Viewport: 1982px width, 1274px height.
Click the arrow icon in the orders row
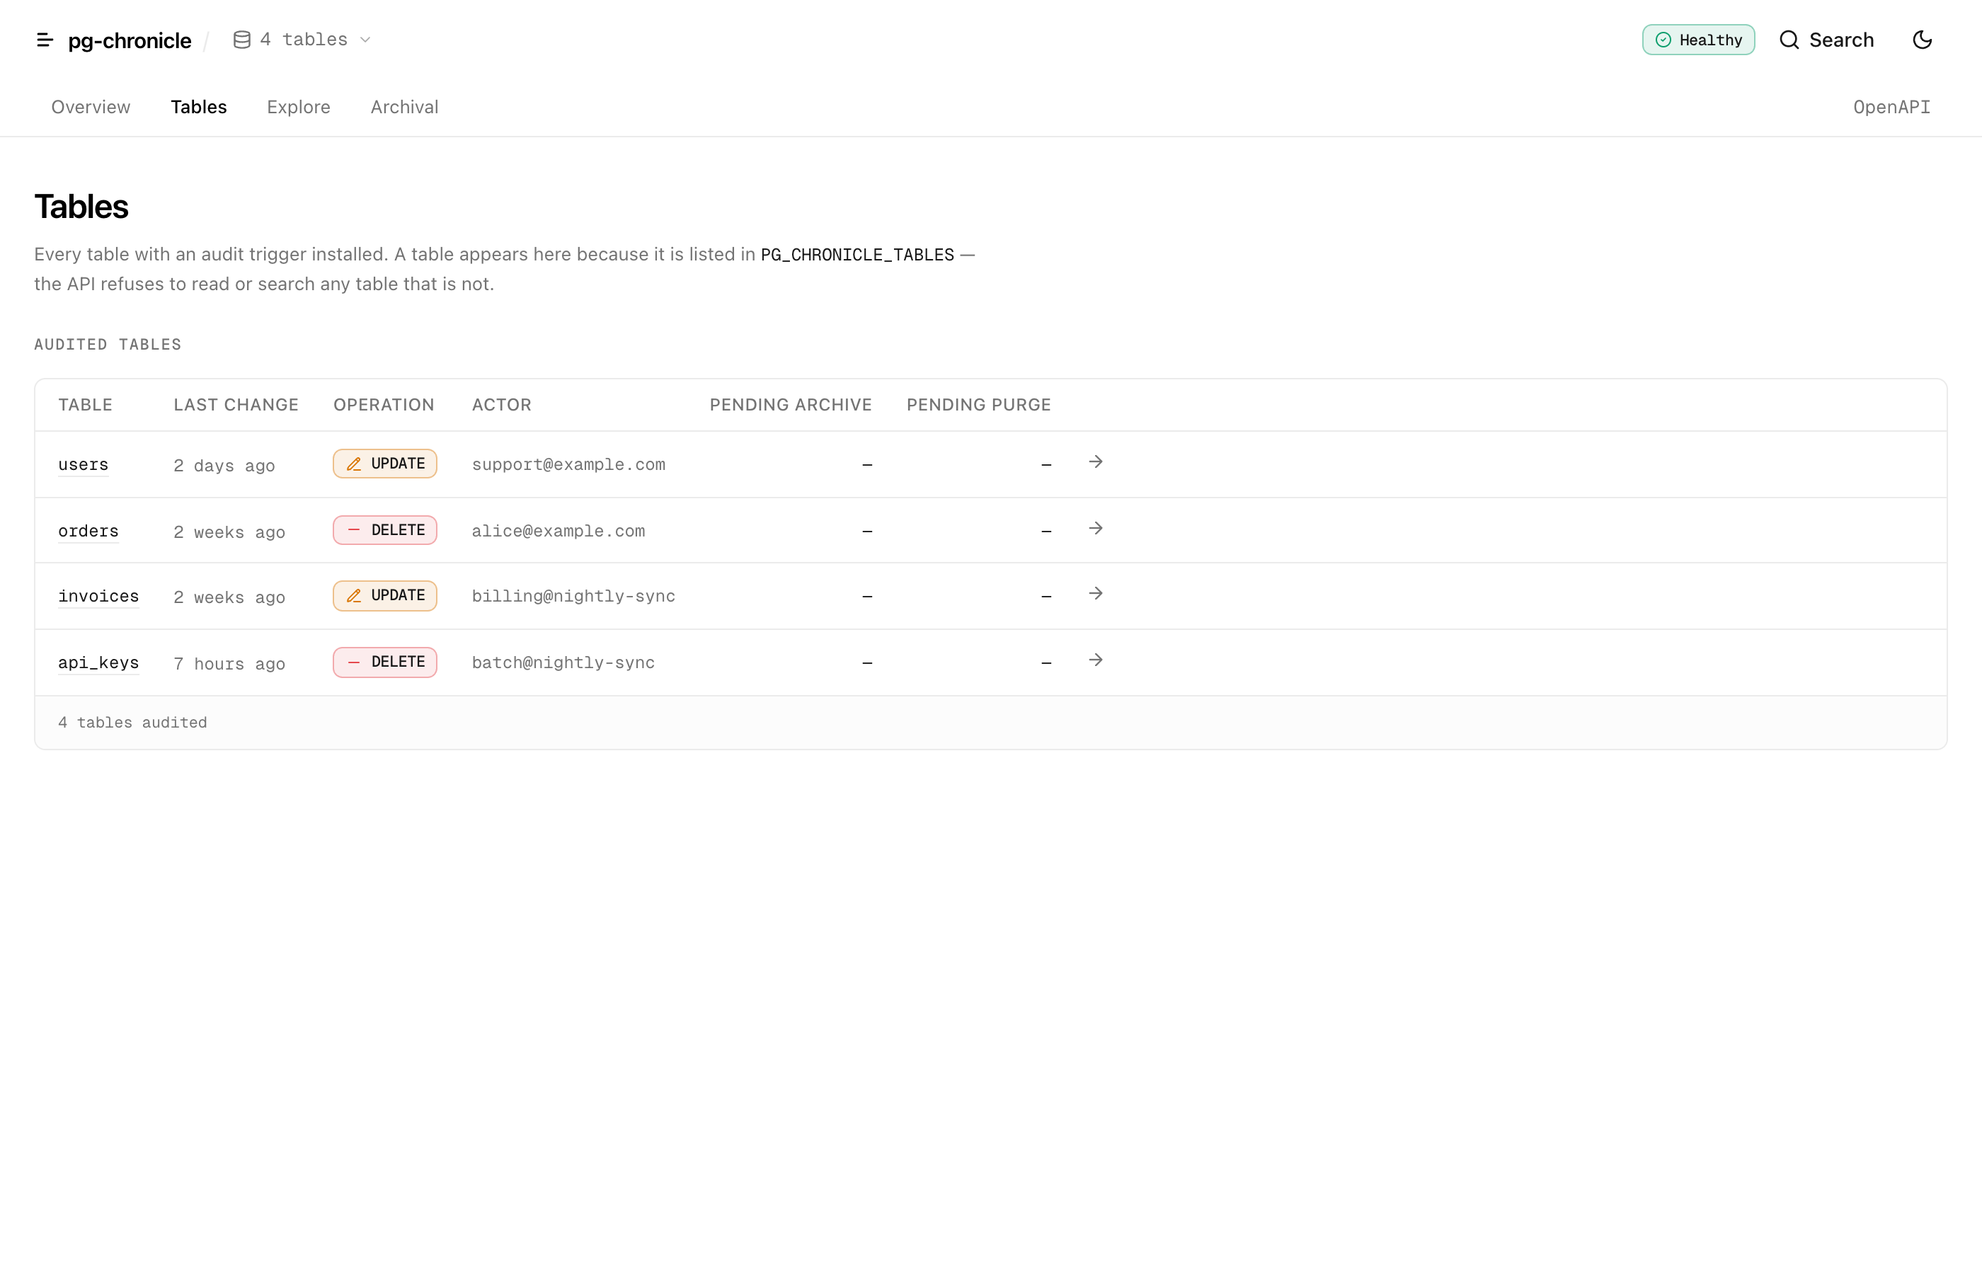[1095, 528]
